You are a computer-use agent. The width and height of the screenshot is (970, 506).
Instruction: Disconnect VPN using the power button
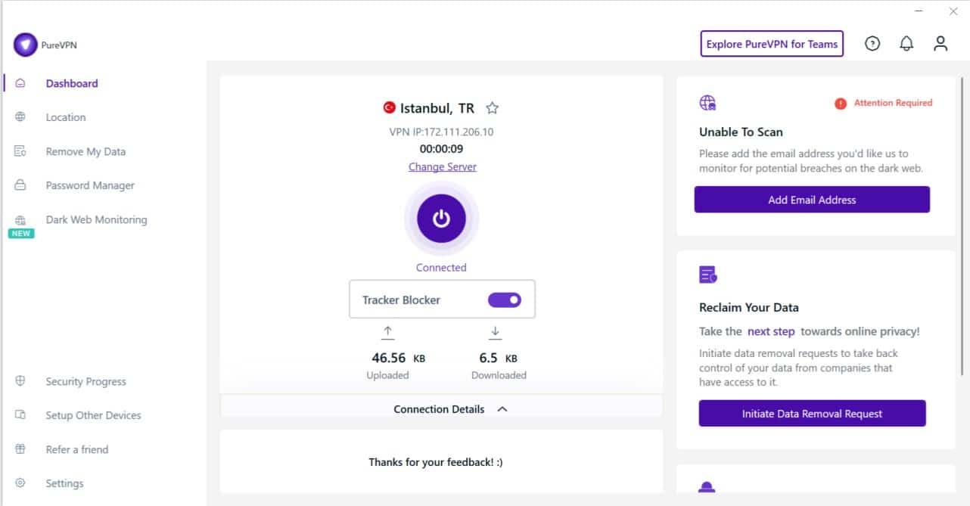pos(441,219)
